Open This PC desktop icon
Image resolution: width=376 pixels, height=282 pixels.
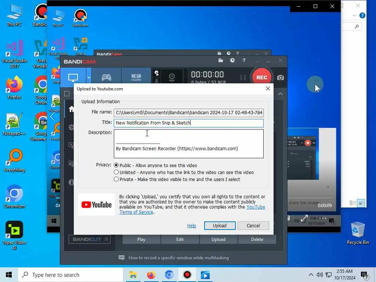pos(14,15)
